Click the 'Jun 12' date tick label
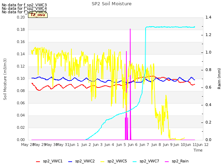 click(203, 145)
